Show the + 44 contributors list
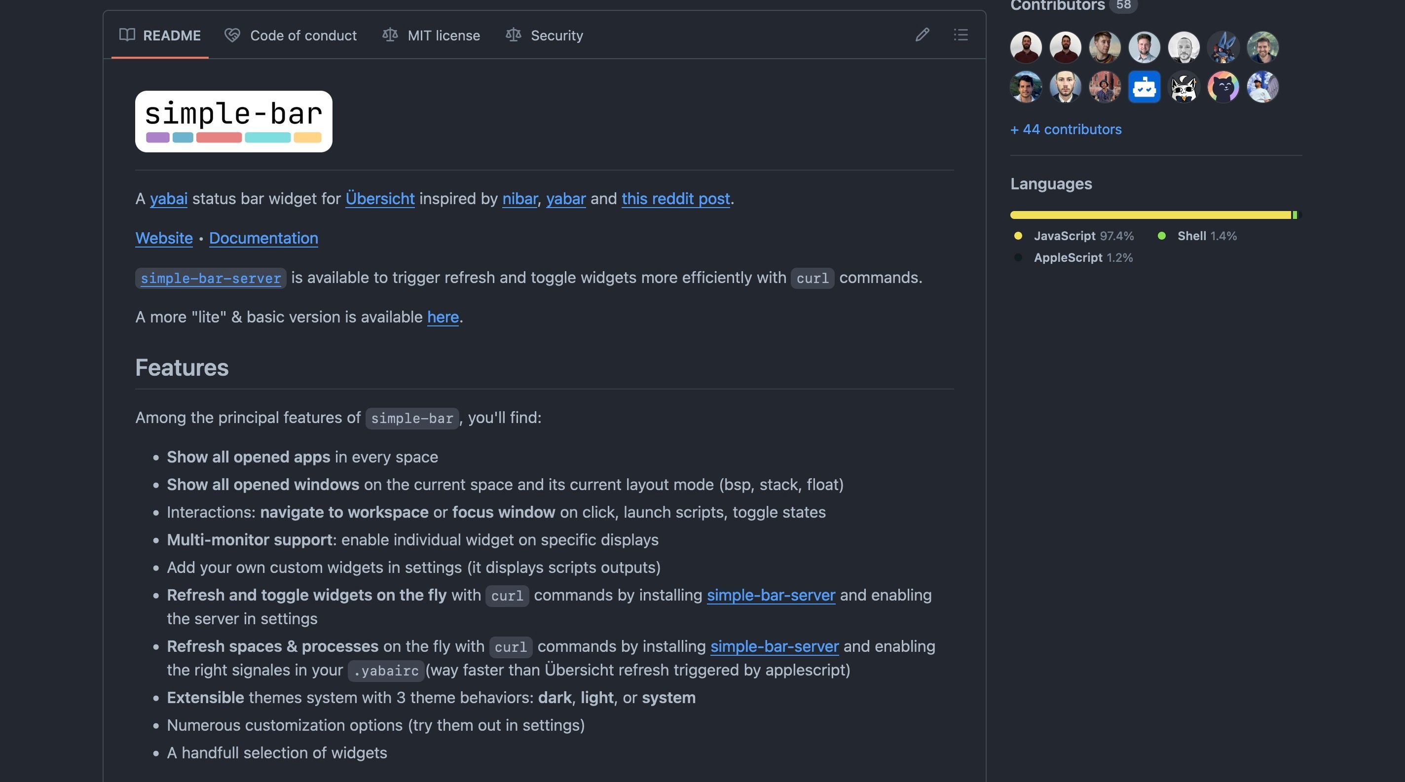This screenshot has height=782, width=1405. click(x=1066, y=129)
